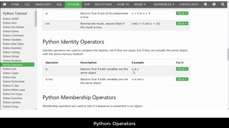
Task: Open Python Variables link
Action: 12,39
